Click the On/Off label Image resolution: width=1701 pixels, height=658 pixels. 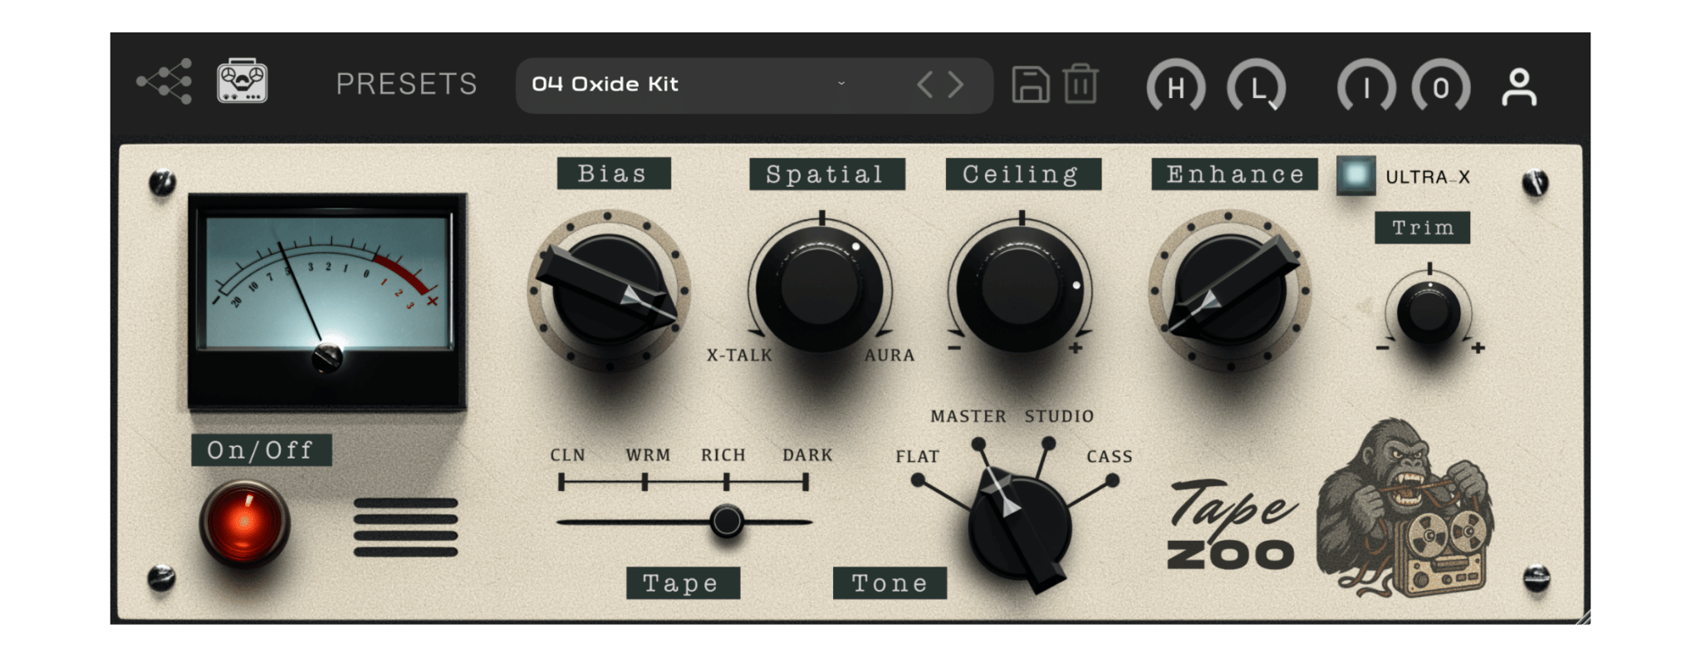coord(261,449)
